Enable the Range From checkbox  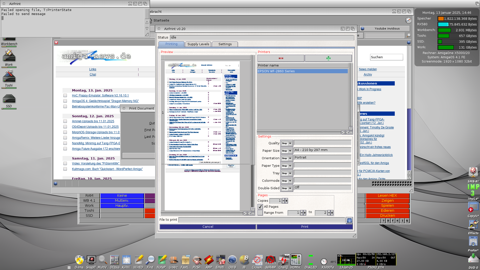[260, 213]
